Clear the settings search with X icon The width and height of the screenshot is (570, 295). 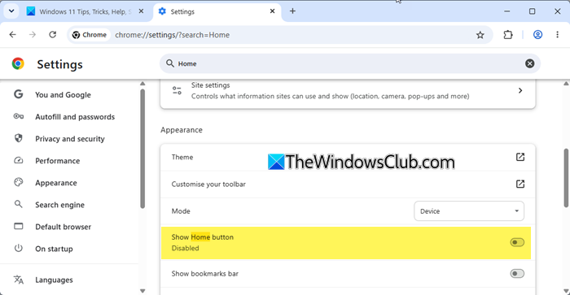[529, 63]
